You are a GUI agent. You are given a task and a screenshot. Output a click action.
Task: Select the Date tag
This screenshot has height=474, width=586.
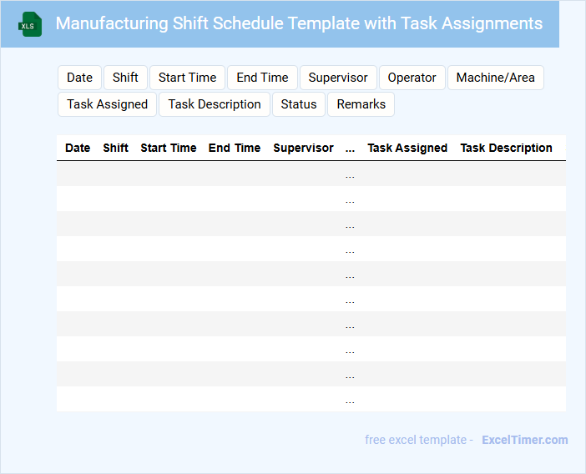79,78
